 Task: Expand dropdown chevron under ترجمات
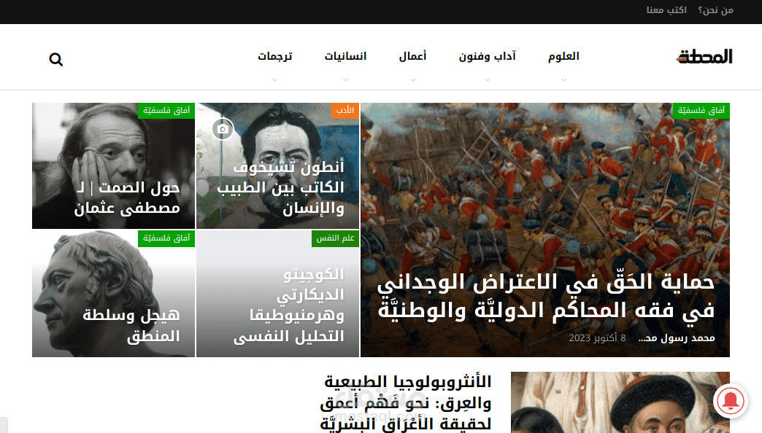tap(275, 79)
